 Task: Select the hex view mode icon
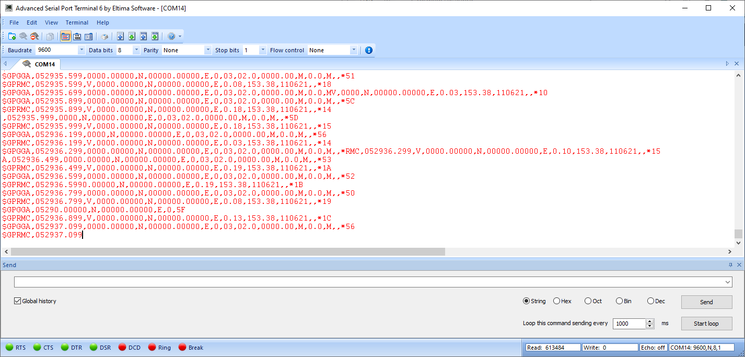(77, 36)
